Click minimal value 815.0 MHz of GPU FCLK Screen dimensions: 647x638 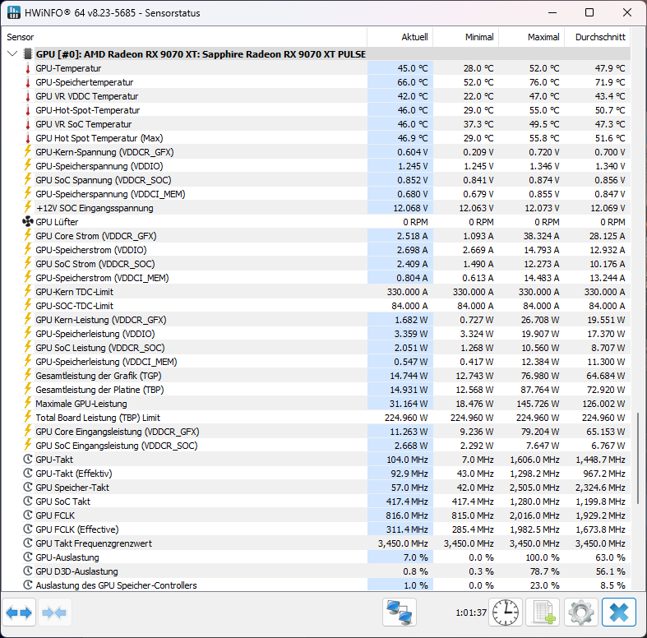coord(474,515)
